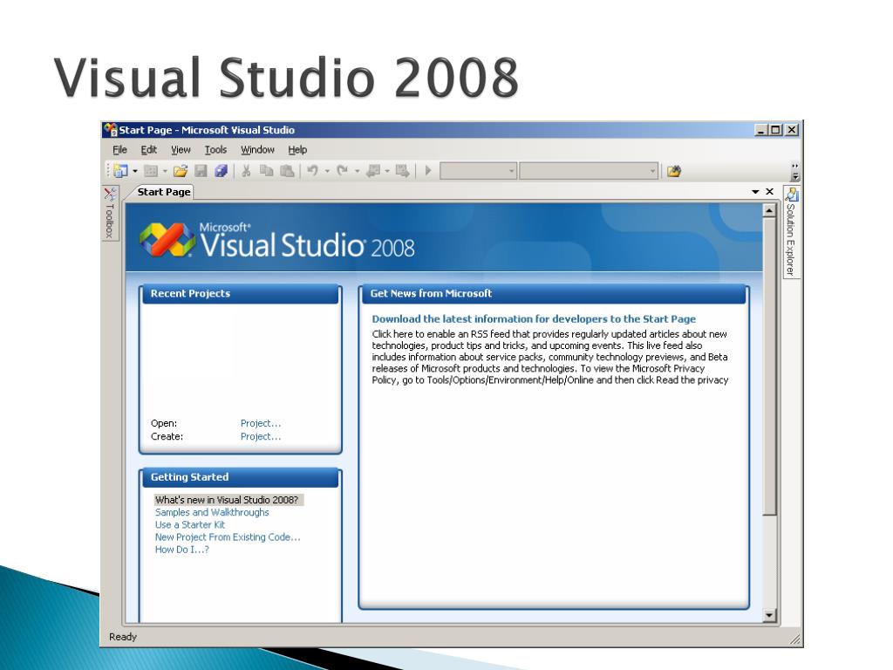Open the Solution Explorer side panel
This screenshot has width=893, height=670.
[791, 232]
